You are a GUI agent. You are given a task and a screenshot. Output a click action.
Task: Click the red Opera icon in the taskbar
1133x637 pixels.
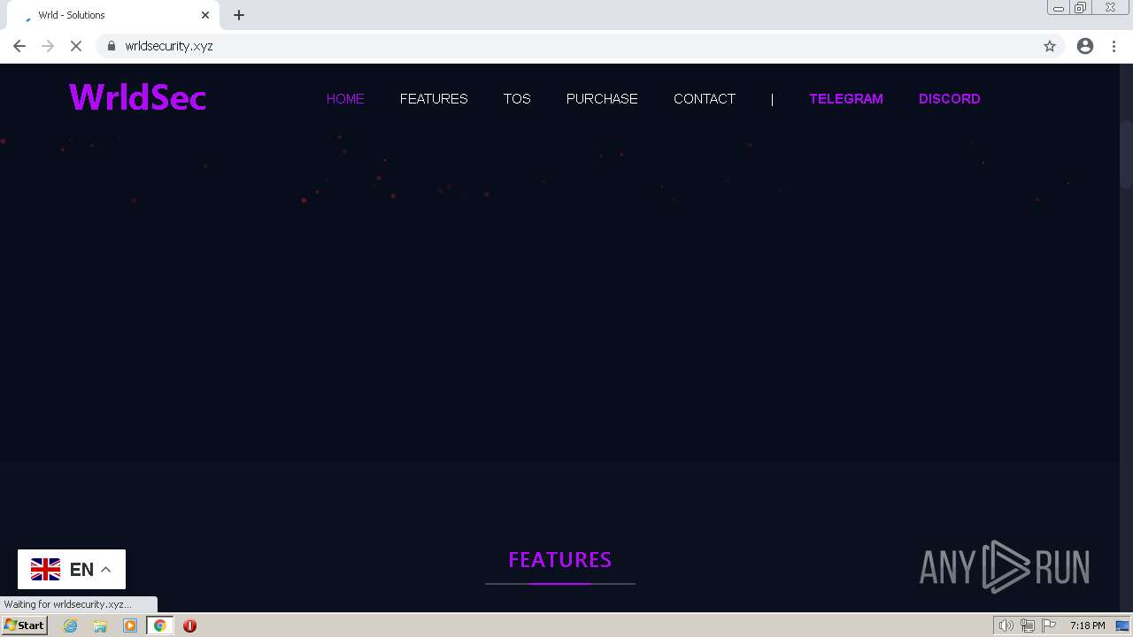189,625
